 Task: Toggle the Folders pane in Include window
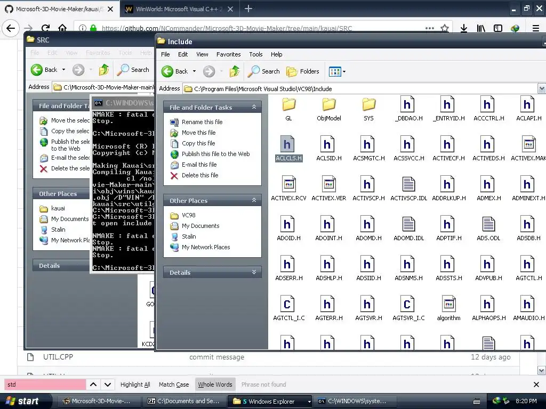pos(303,71)
